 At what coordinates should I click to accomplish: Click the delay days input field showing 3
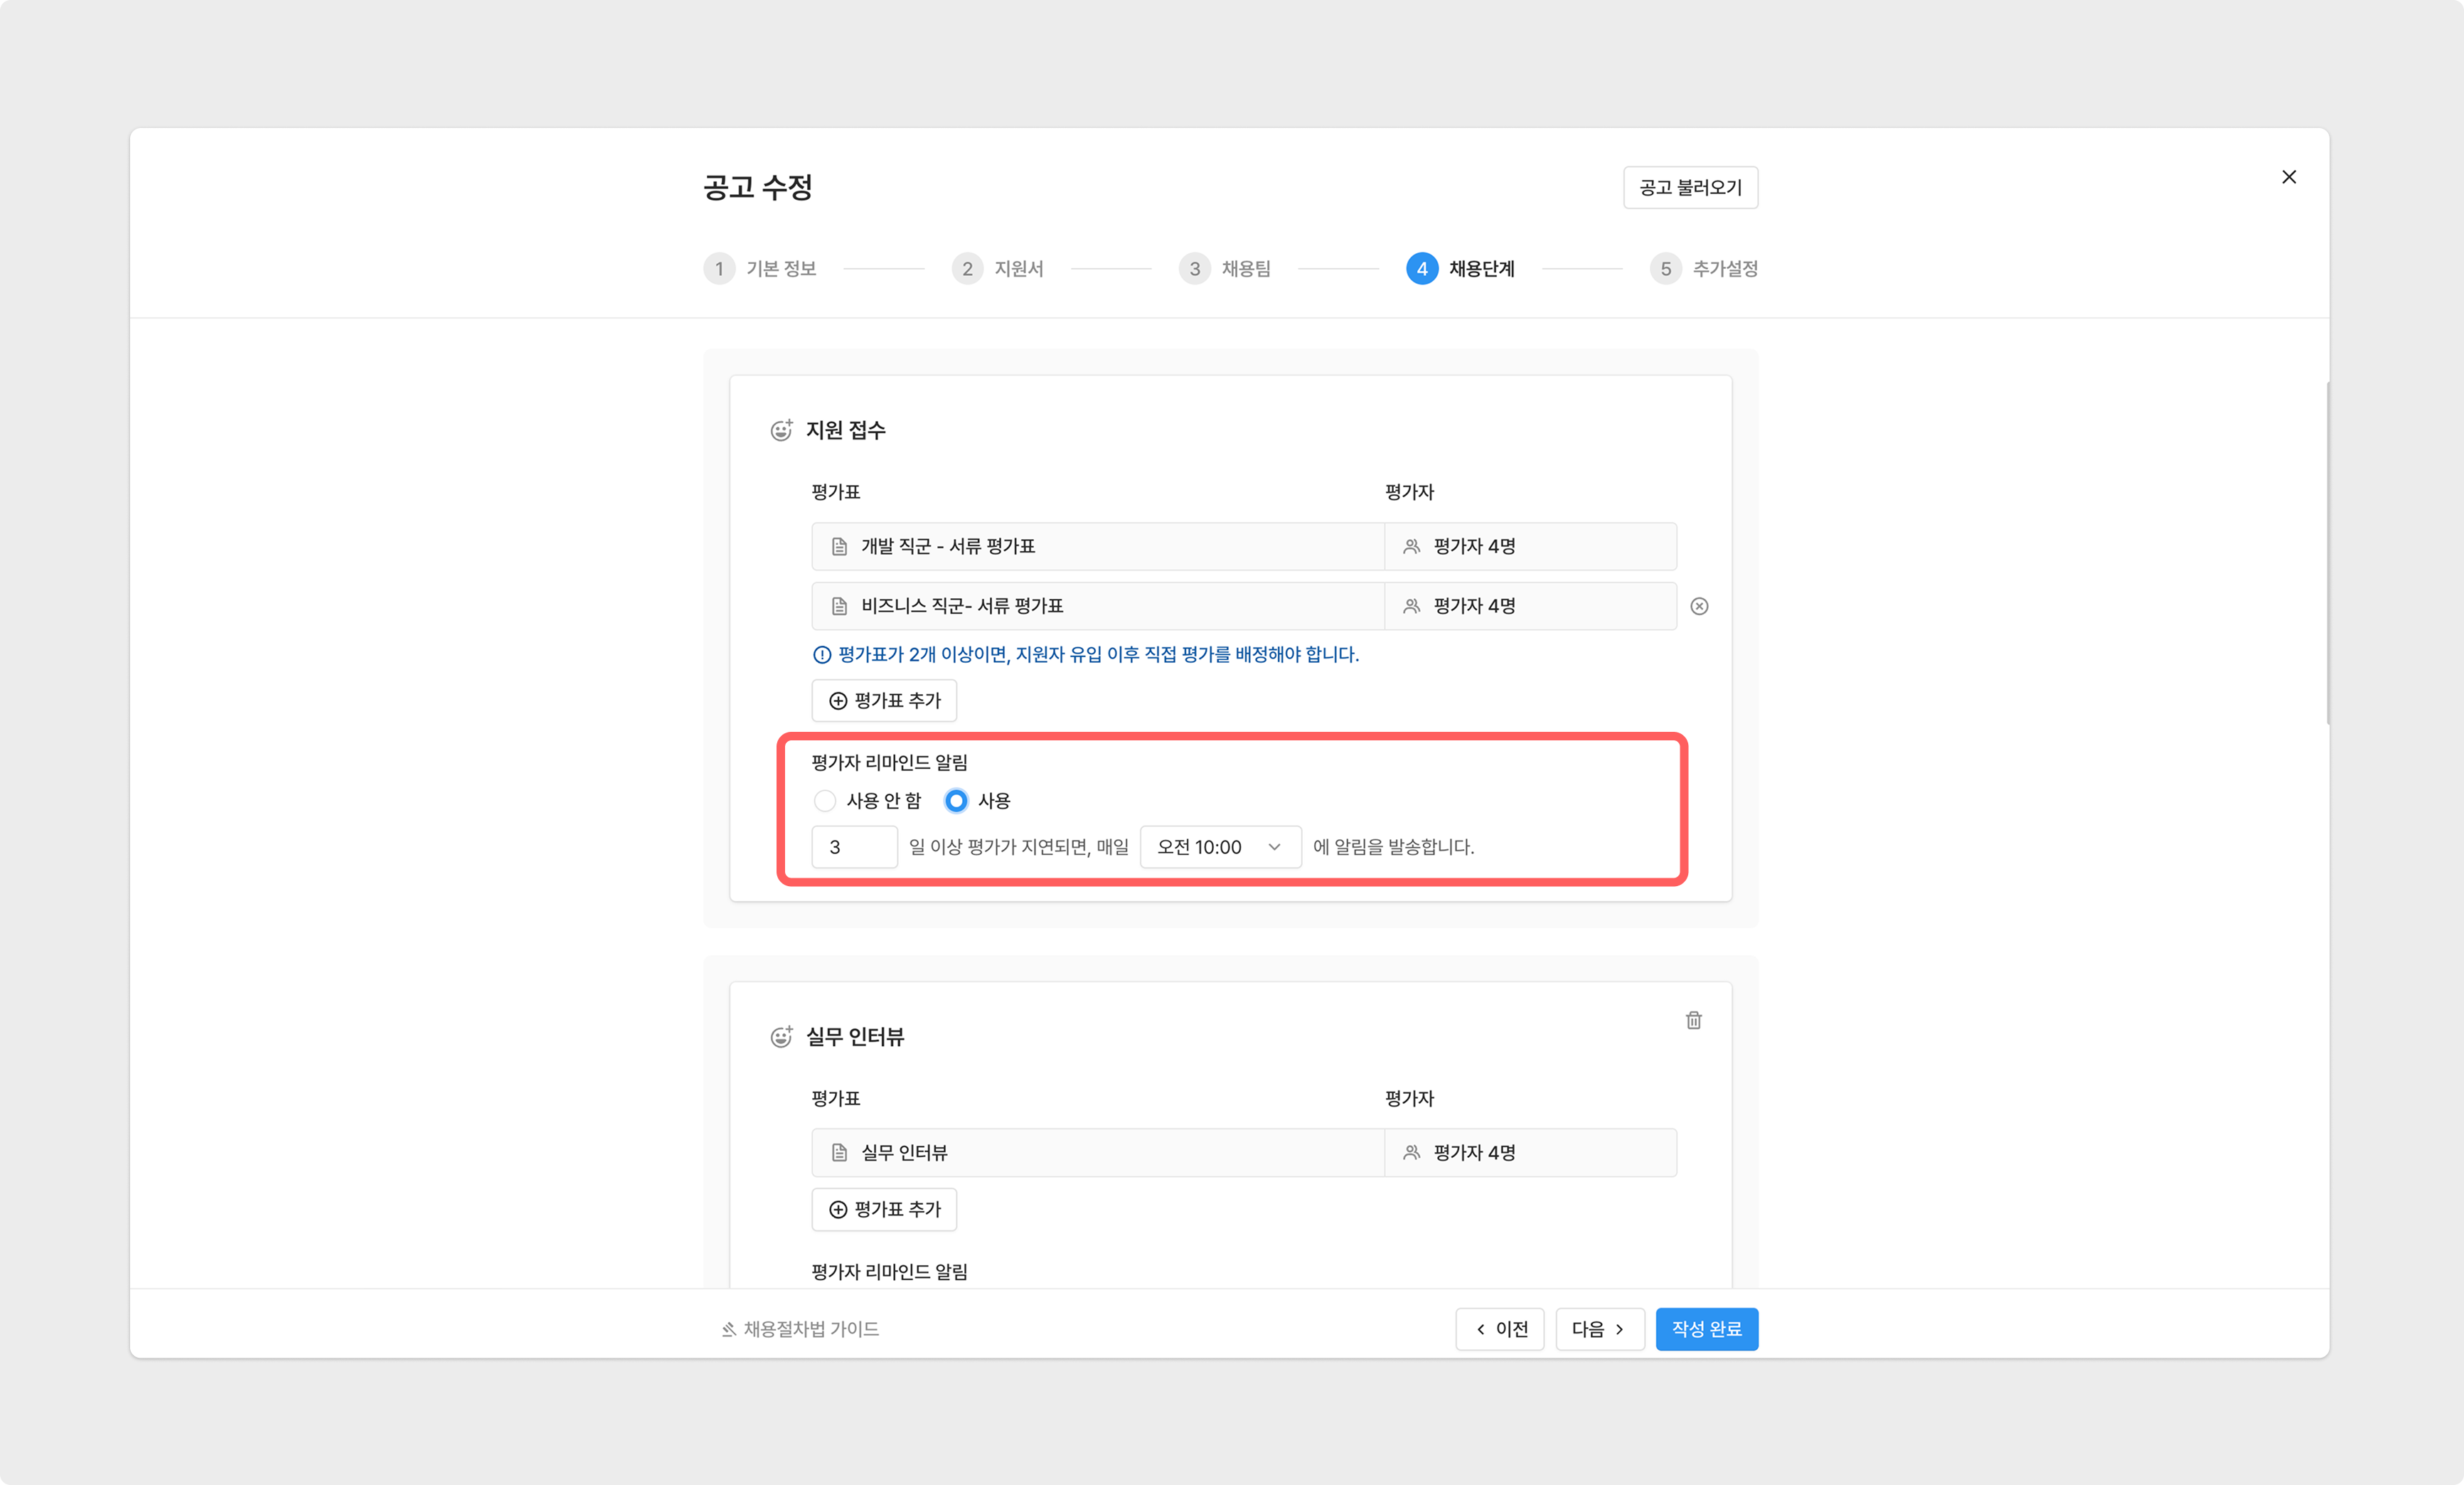click(854, 847)
